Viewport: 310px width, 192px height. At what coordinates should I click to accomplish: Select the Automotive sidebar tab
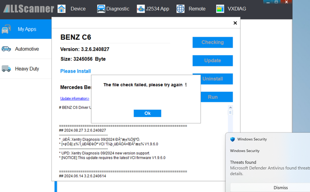point(26,49)
